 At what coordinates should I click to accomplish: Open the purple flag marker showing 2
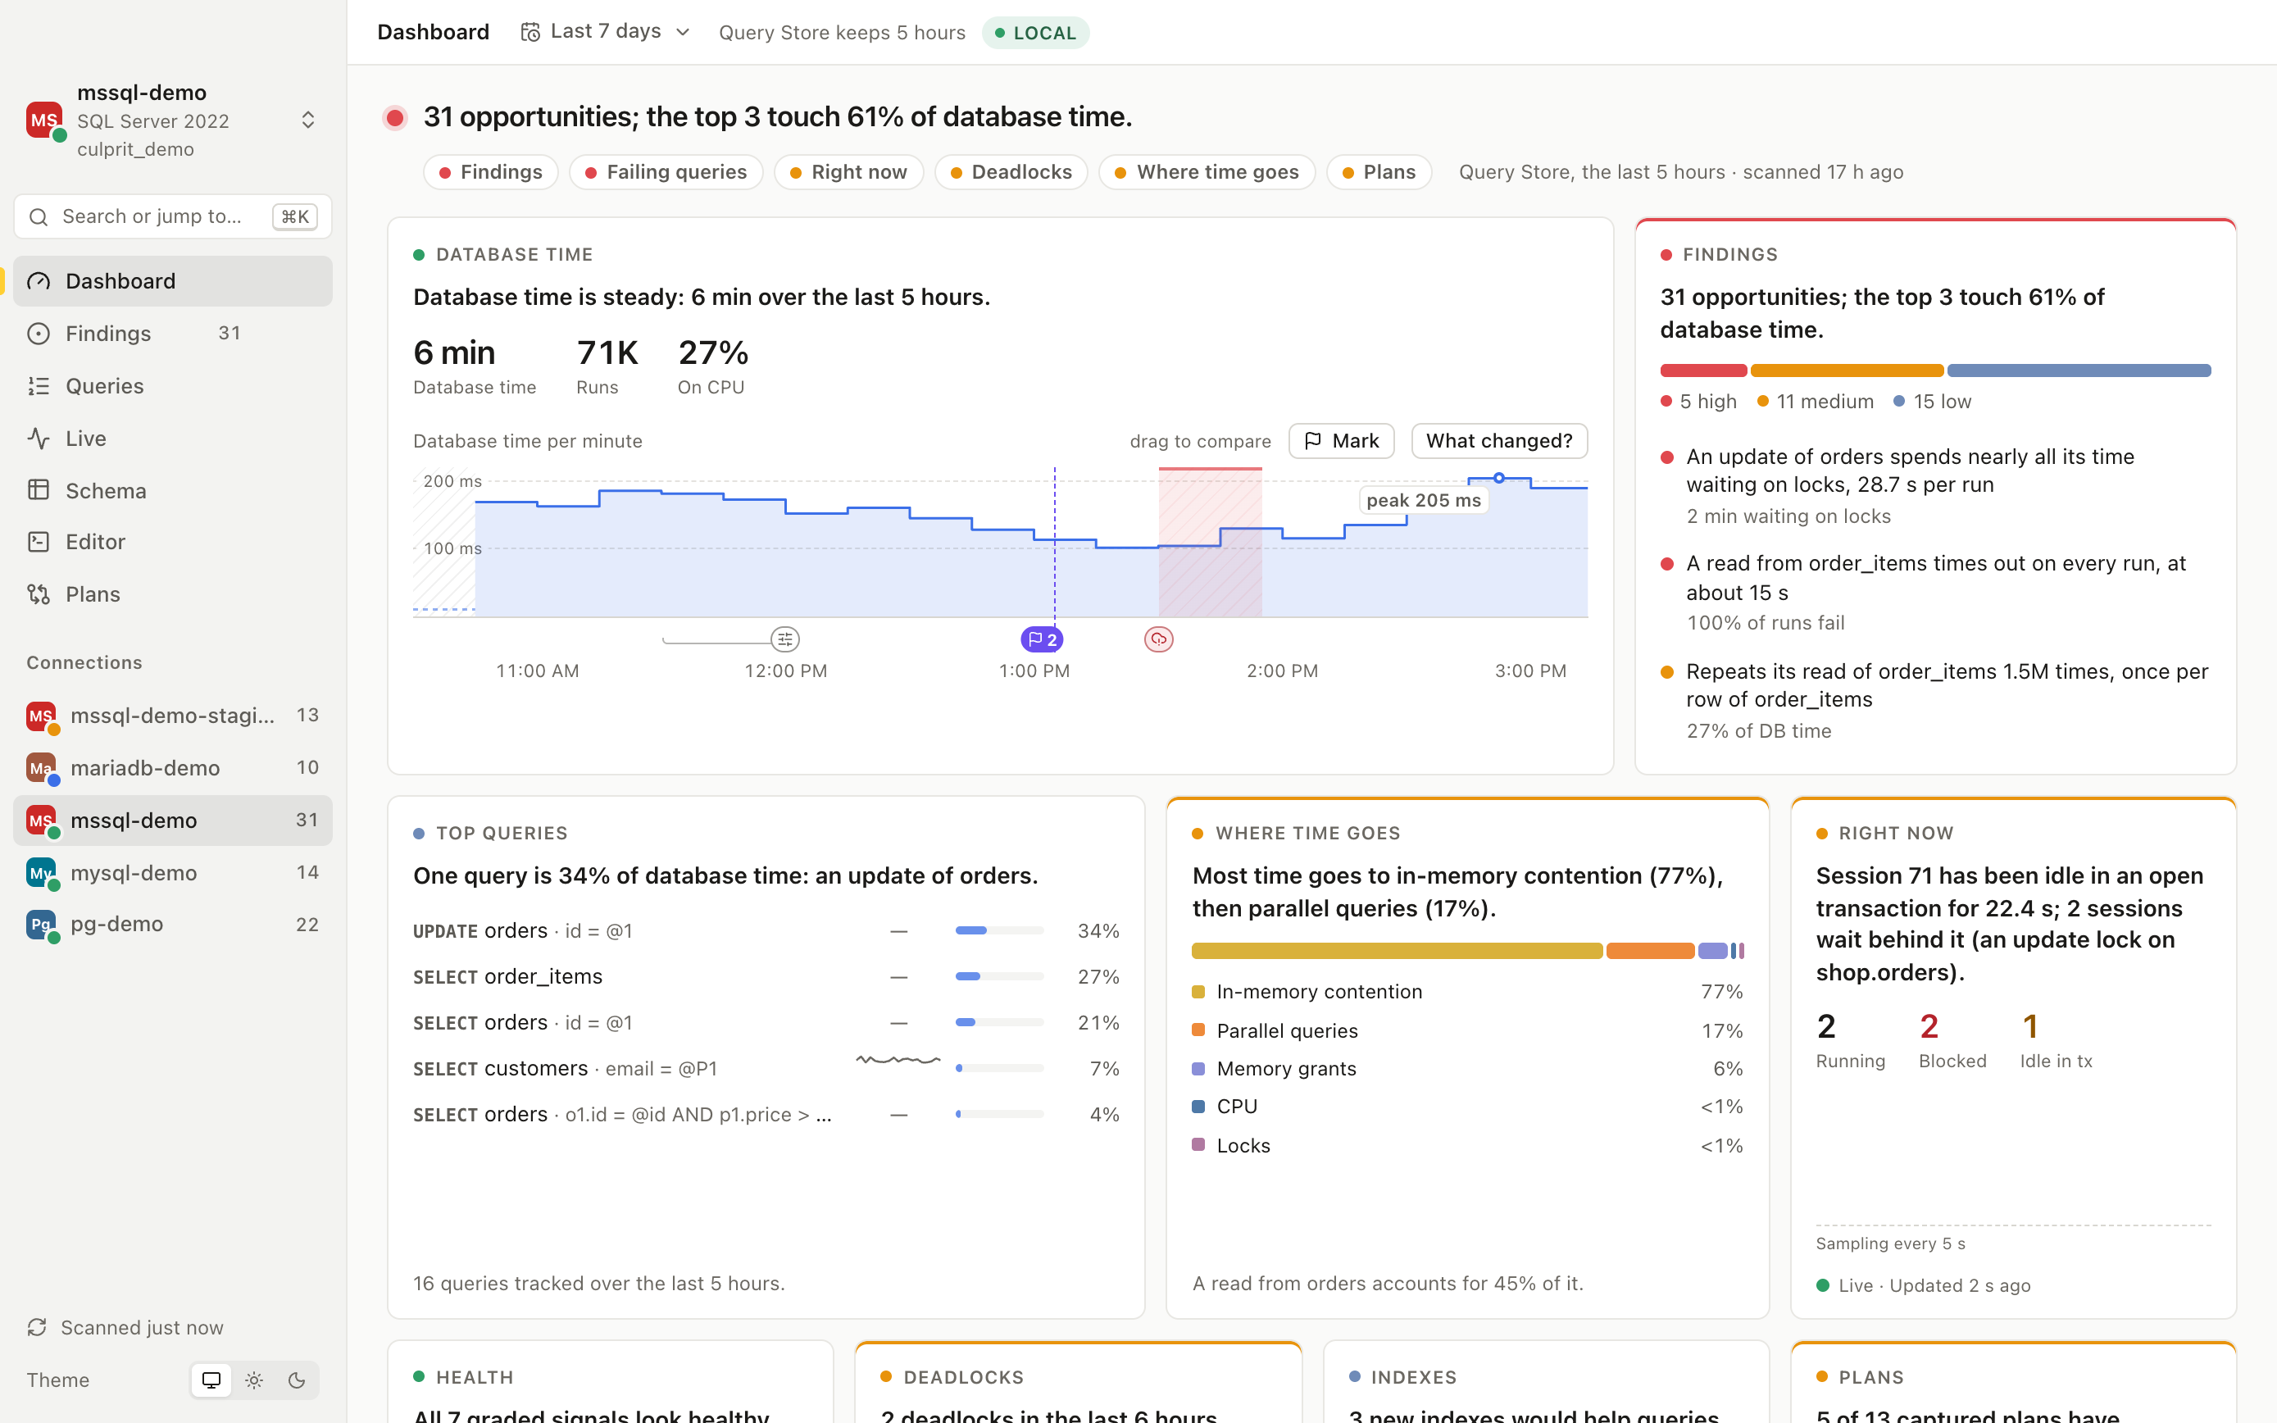[1042, 640]
